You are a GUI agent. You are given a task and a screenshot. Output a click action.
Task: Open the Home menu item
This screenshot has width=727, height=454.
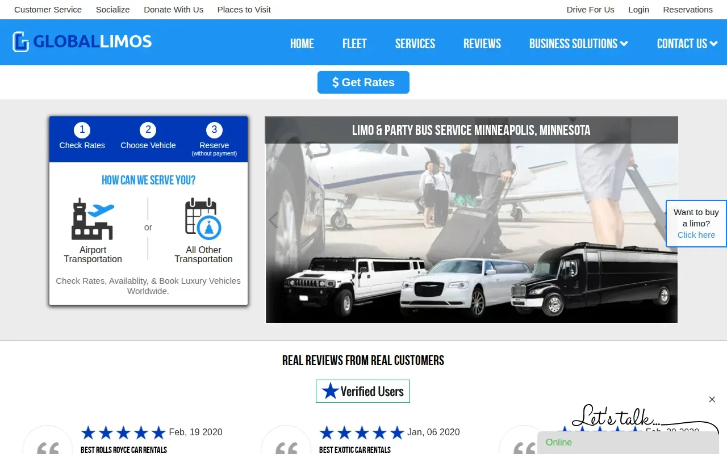pyautogui.click(x=302, y=44)
